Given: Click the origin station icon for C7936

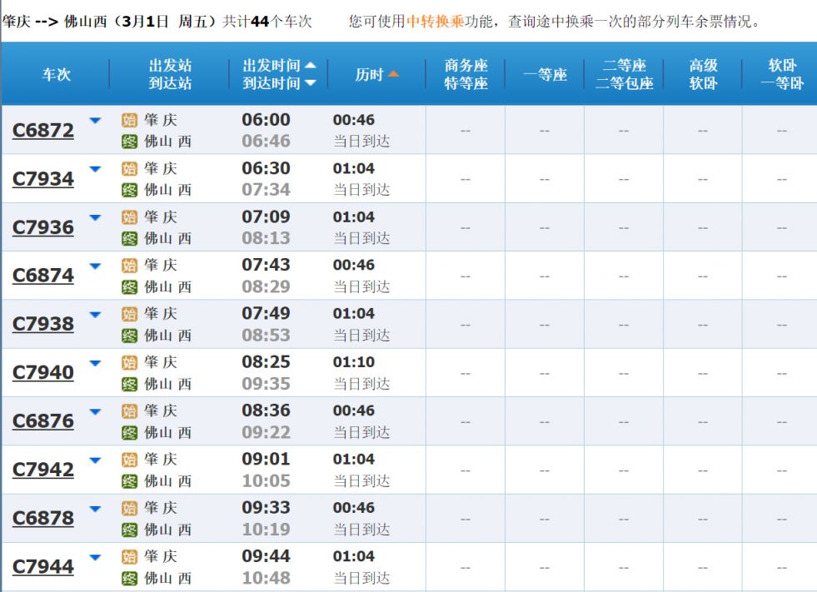Looking at the screenshot, I should point(129,217).
